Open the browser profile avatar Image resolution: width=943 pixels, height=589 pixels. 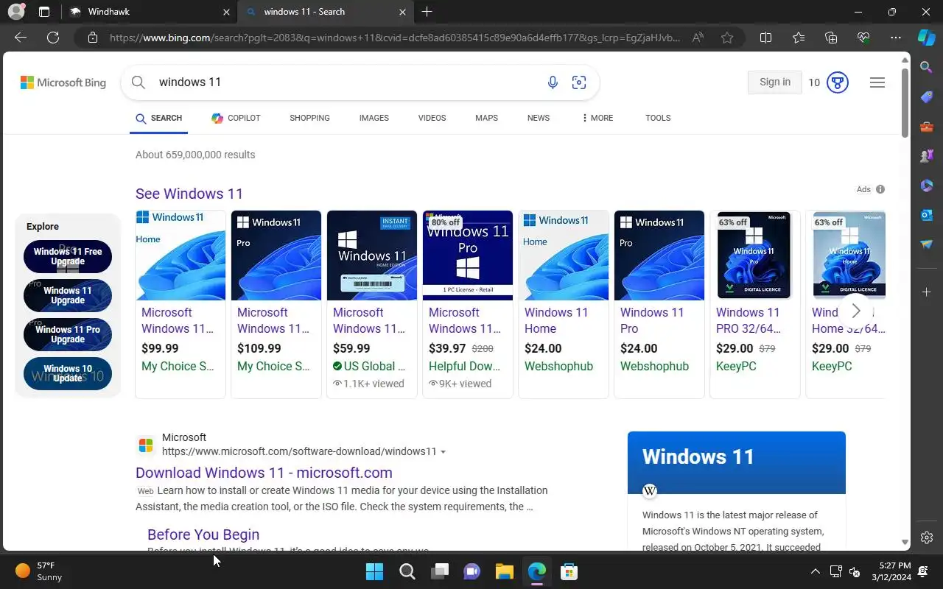(15, 12)
